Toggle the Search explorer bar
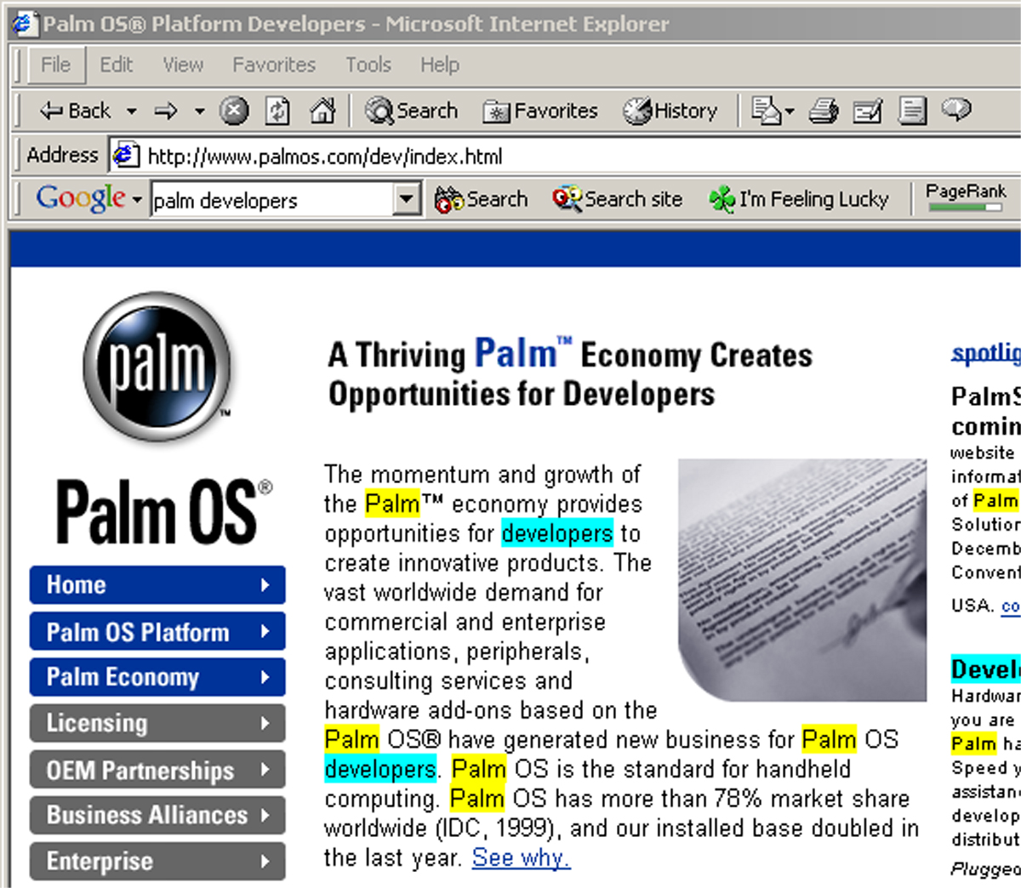The width and height of the screenshot is (1021, 888). click(x=411, y=111)
